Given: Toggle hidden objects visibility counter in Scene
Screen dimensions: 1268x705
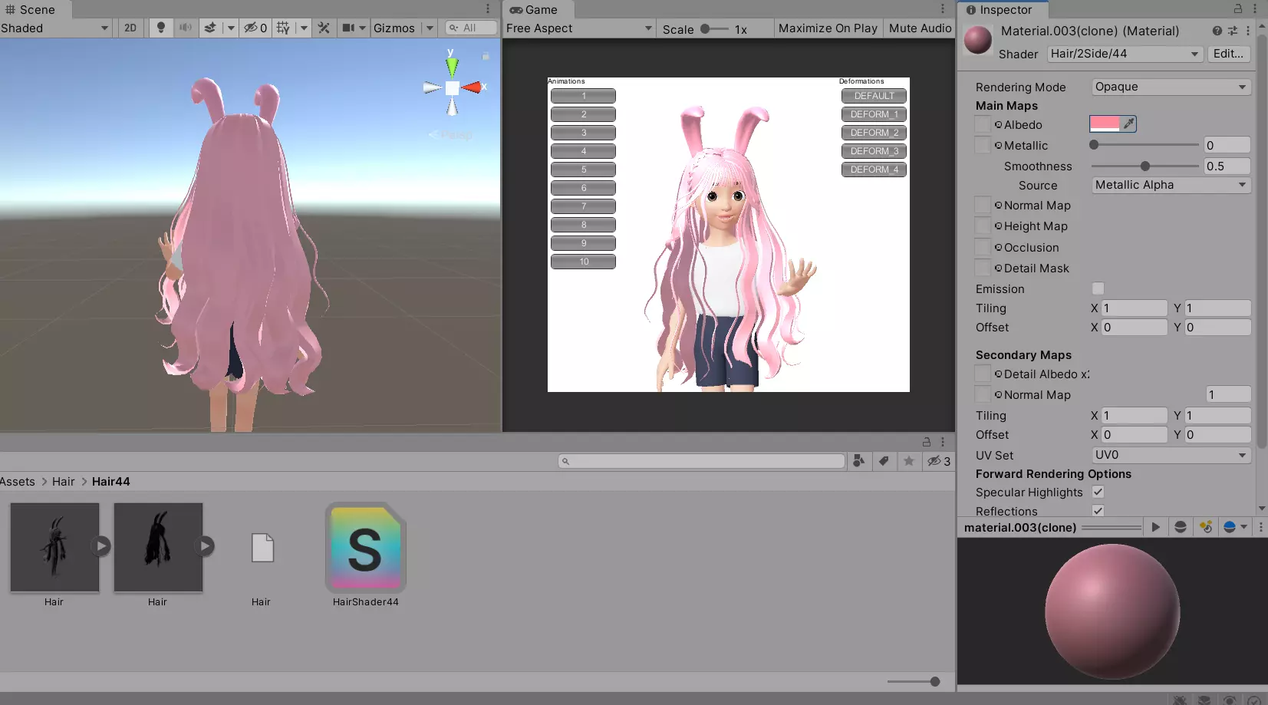Looking at the screenshot, I should [x=255, y=28].
